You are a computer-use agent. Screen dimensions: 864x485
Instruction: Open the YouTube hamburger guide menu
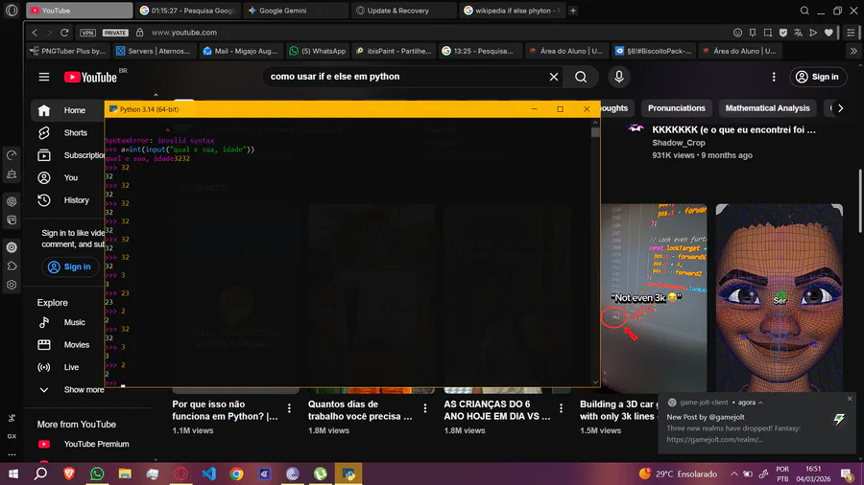click(x=44, y=77)
